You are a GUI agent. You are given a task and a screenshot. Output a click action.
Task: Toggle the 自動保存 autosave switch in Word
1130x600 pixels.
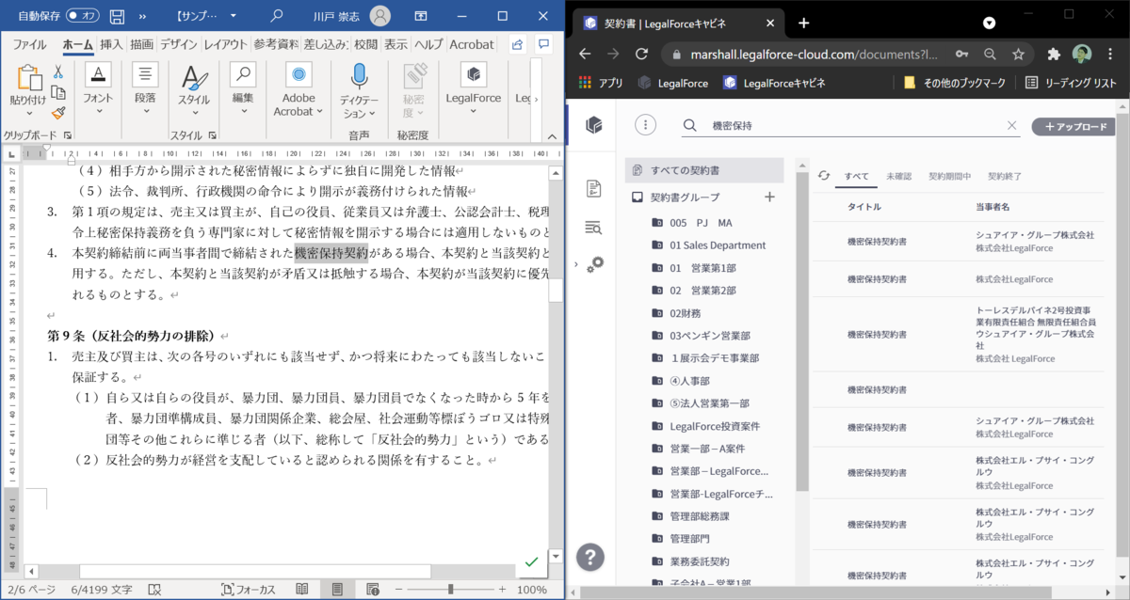83,16
